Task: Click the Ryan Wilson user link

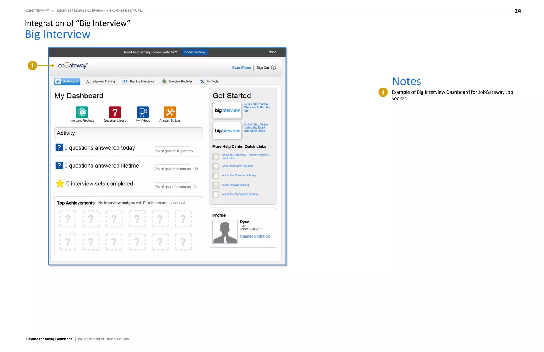Action: tap(241, 68)
